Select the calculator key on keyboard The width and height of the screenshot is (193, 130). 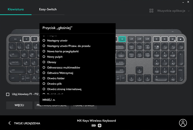(x=156, y=39)
